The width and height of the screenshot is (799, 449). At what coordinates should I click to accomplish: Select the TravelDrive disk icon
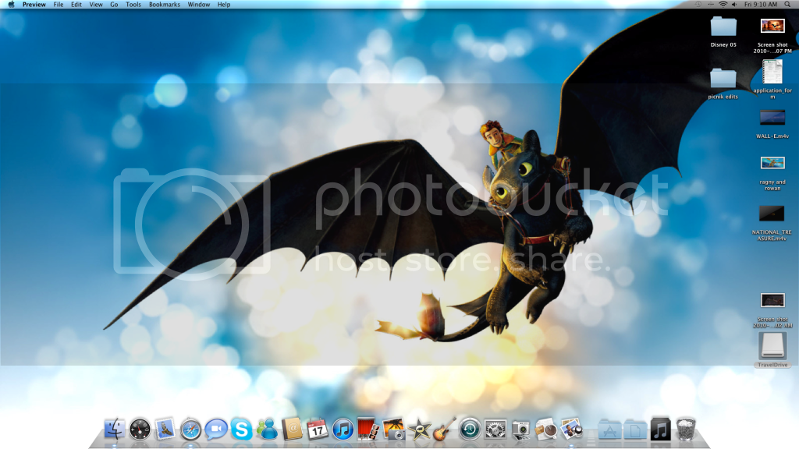click(x=772, y=346)
